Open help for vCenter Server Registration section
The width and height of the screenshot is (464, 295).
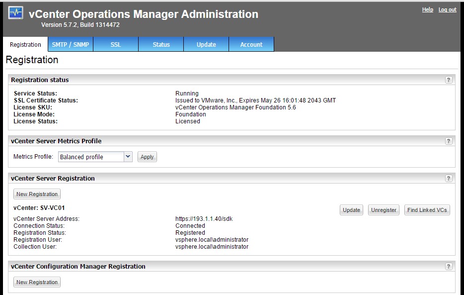coord(449,178)
